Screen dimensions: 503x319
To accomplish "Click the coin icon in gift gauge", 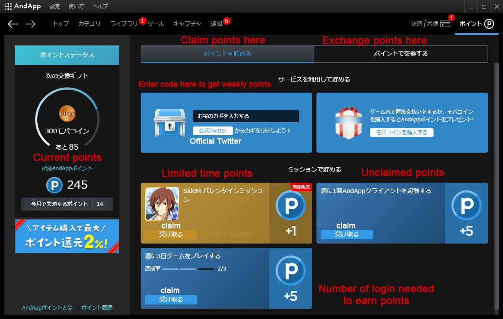I will point(67,114).
